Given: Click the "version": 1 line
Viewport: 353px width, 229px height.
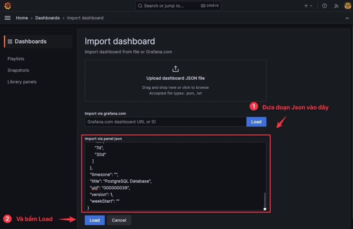Looking at the screenshot, I should click(x=101, y=194).
